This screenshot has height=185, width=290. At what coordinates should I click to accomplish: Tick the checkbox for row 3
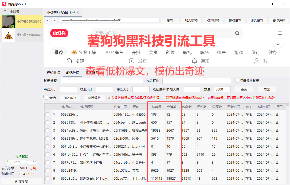tap(47, 131)
